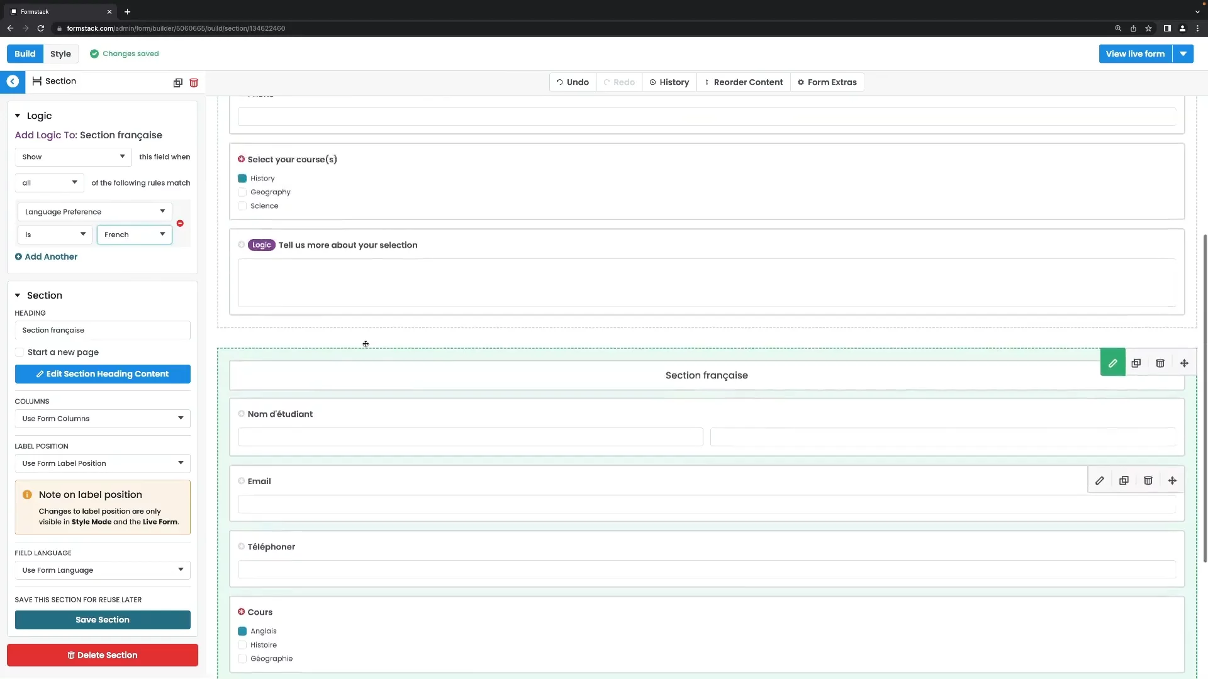The image size is (1208, 679).
Task: Click duplicate icon in Section panel header
Action: [x=178, y=83]
